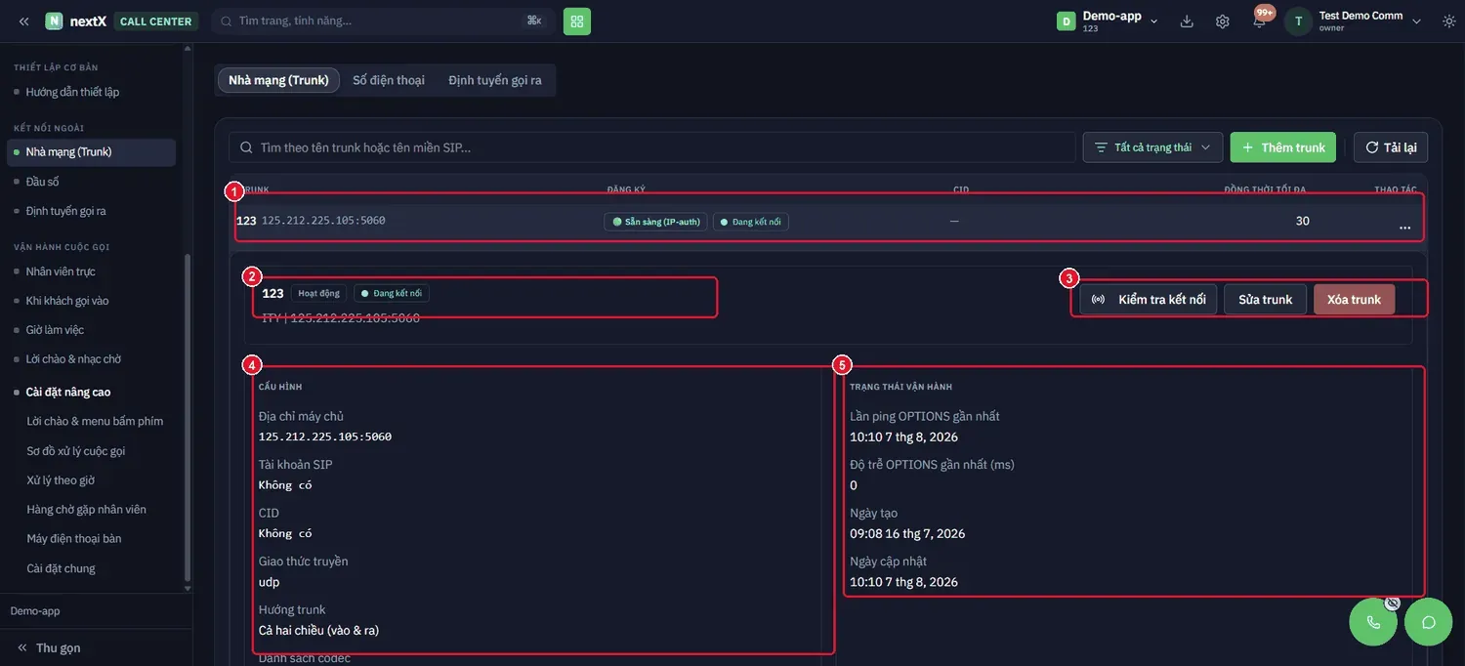Switch to the Định tuyến gọi ra tab
This screenshot has width=1465, height=666.
[495, 80]
